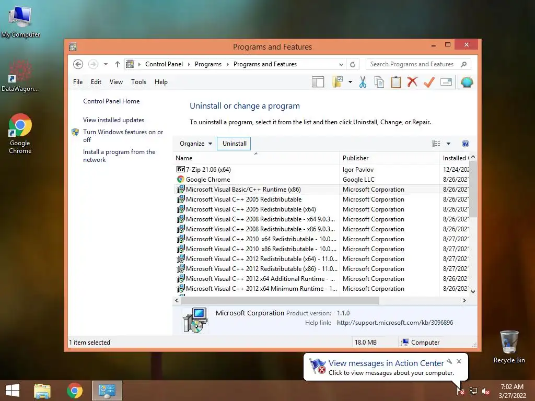The image size is (535, 401).
Task: Open the Edit menu
Action: (96, 82)
